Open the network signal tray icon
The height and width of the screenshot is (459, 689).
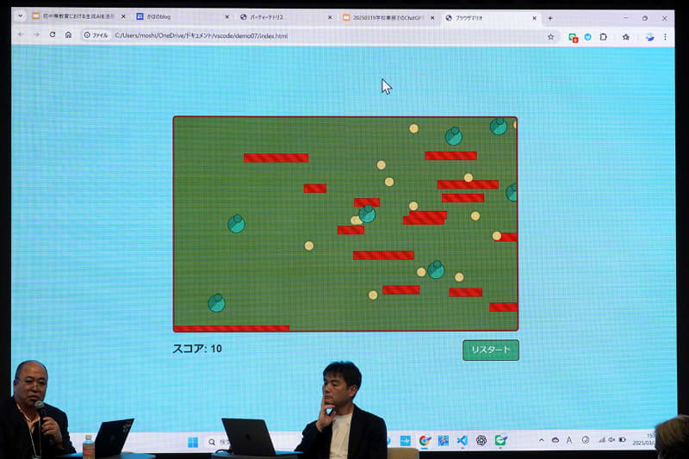602,439
